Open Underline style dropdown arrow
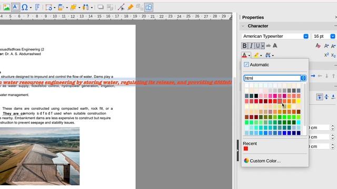 pyautogui.click(x=263, y=46)
